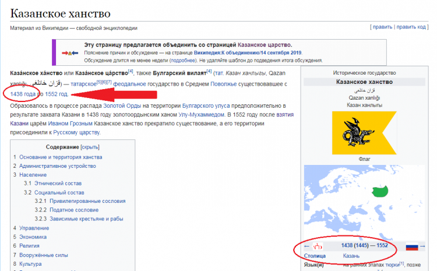Jump to 'Податное сословие' subsection
437x271 pixels.
74,210
